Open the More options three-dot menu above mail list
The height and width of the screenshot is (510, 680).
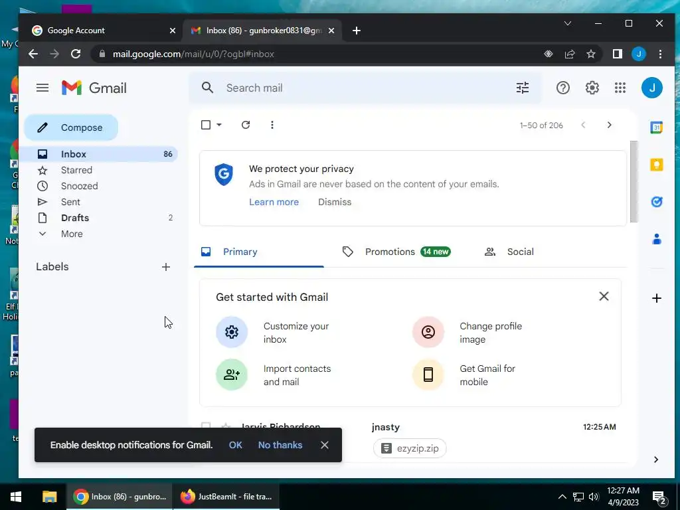[x=272, y=125]
